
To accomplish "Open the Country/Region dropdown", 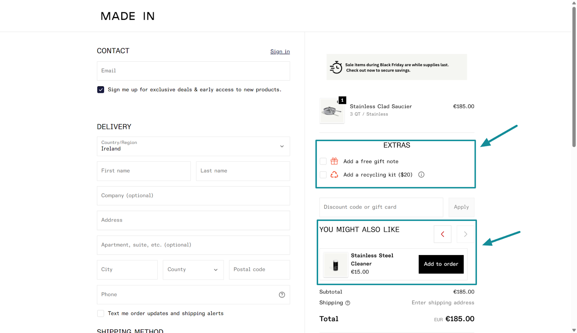I will pyautogui.click(x=193, y=146).
